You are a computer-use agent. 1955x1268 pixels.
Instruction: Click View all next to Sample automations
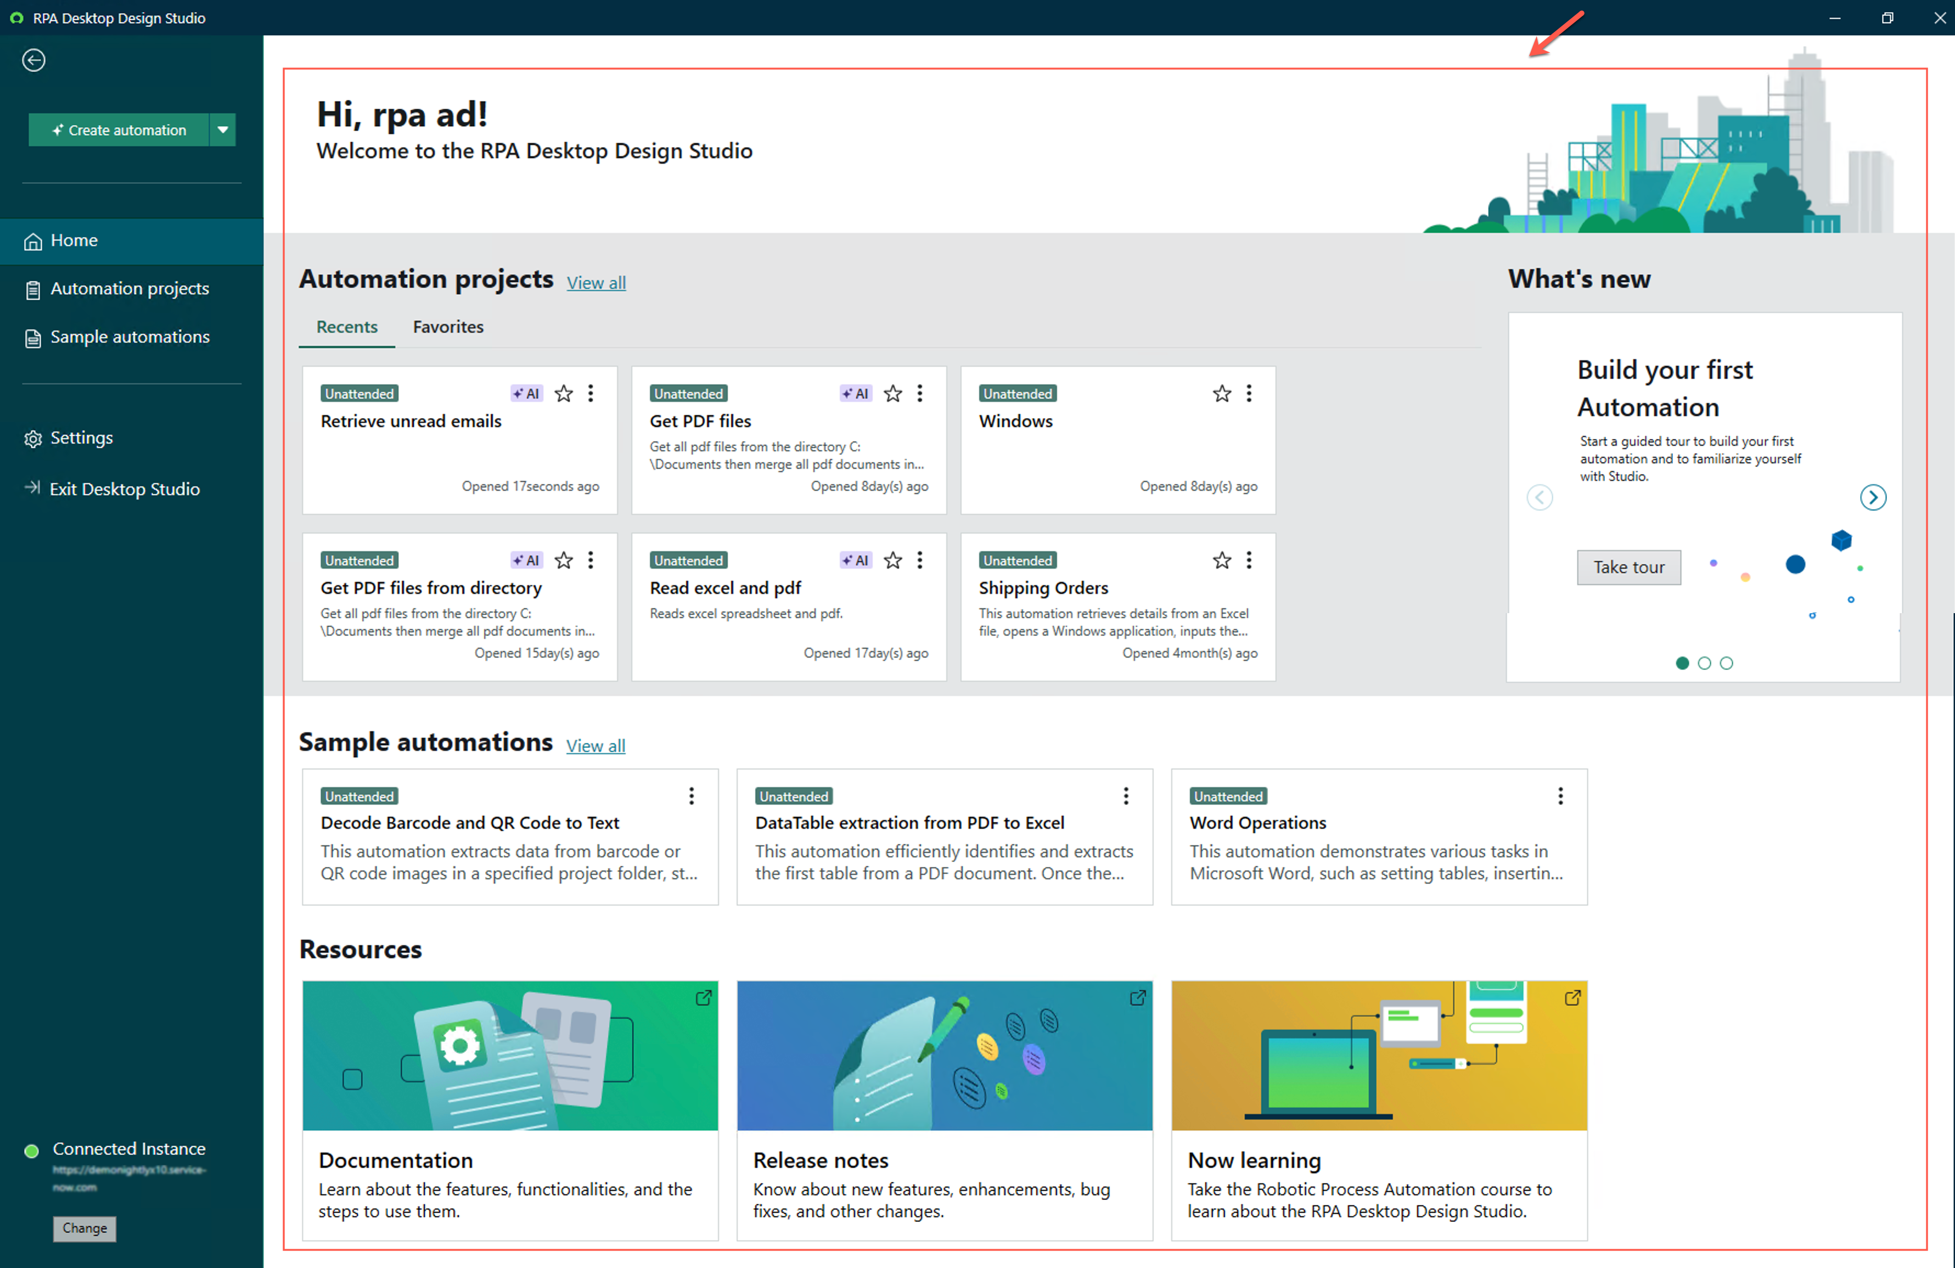point(596,746)
